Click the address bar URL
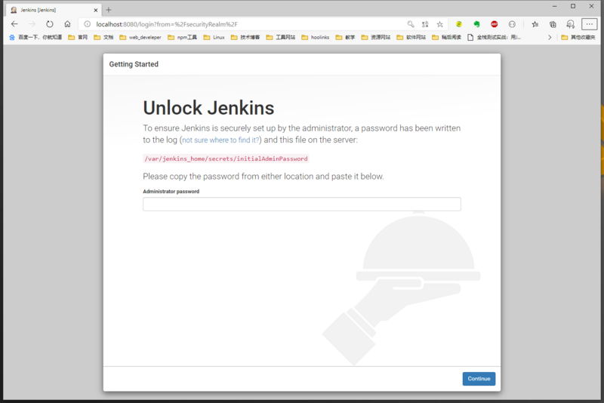The image size is (604, 403). 167,24
